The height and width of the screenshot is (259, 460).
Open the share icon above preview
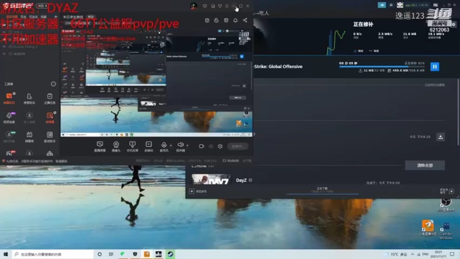[245, 20]
